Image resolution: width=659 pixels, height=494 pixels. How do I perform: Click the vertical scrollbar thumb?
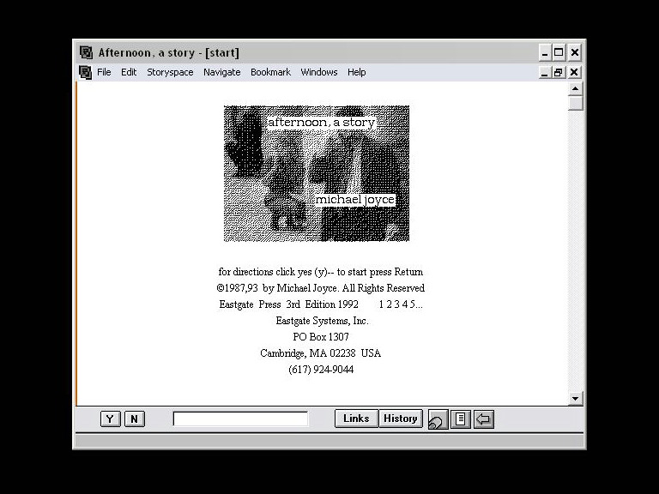(x=576, y=103)
